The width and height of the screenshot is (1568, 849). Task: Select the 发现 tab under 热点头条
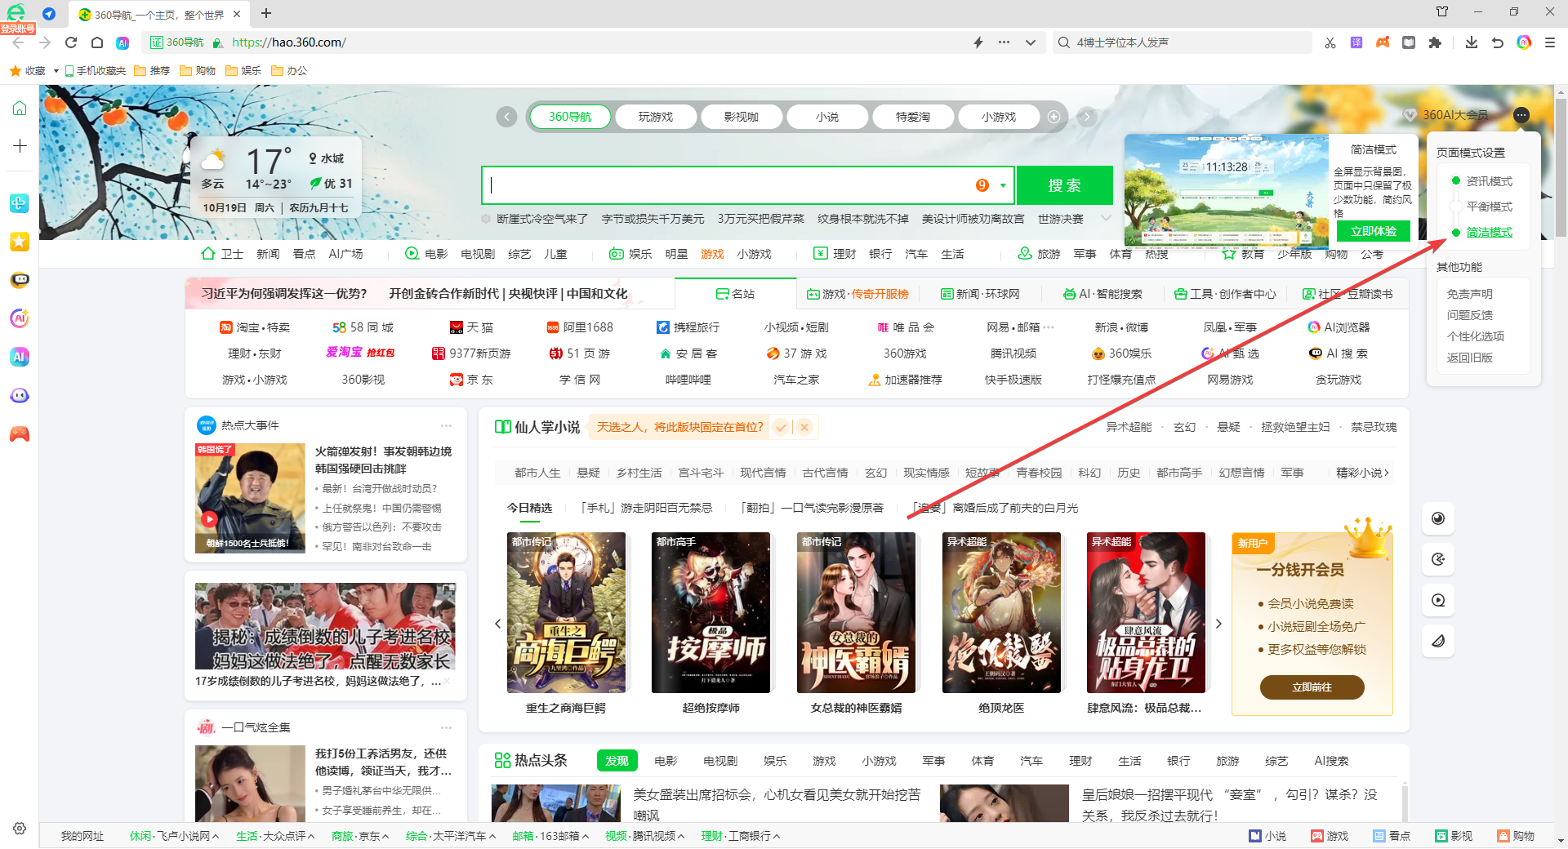click(617, 761)
